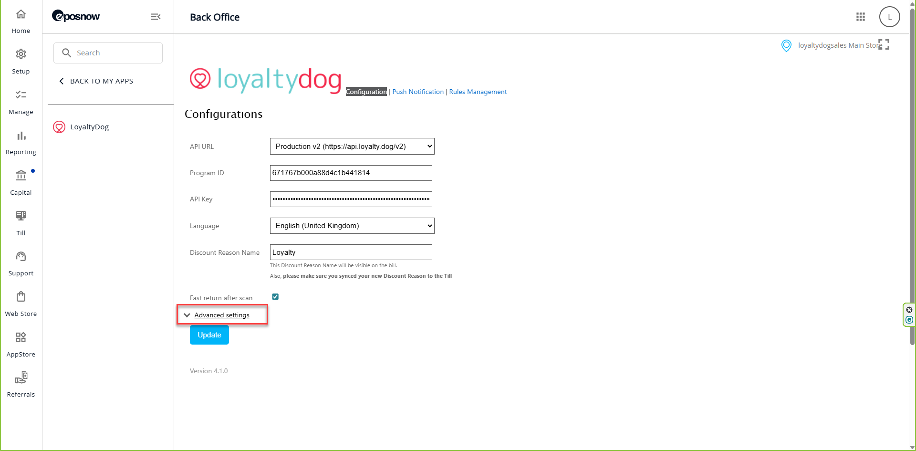Click the Epos Now logo
The image size is (916, 451).
point(76,16)
